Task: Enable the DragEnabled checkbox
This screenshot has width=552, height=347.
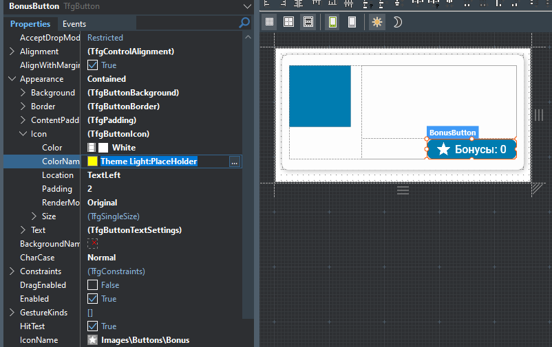Action: pyautogui.click(x=92, y=285)
